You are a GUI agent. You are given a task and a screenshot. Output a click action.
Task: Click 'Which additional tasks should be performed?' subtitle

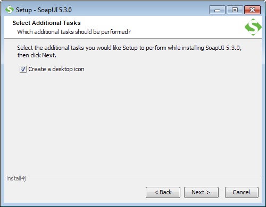click(x=74, y=32)
